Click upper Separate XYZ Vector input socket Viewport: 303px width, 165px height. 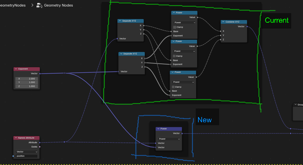pyautogui.click(x=117, y=39)
